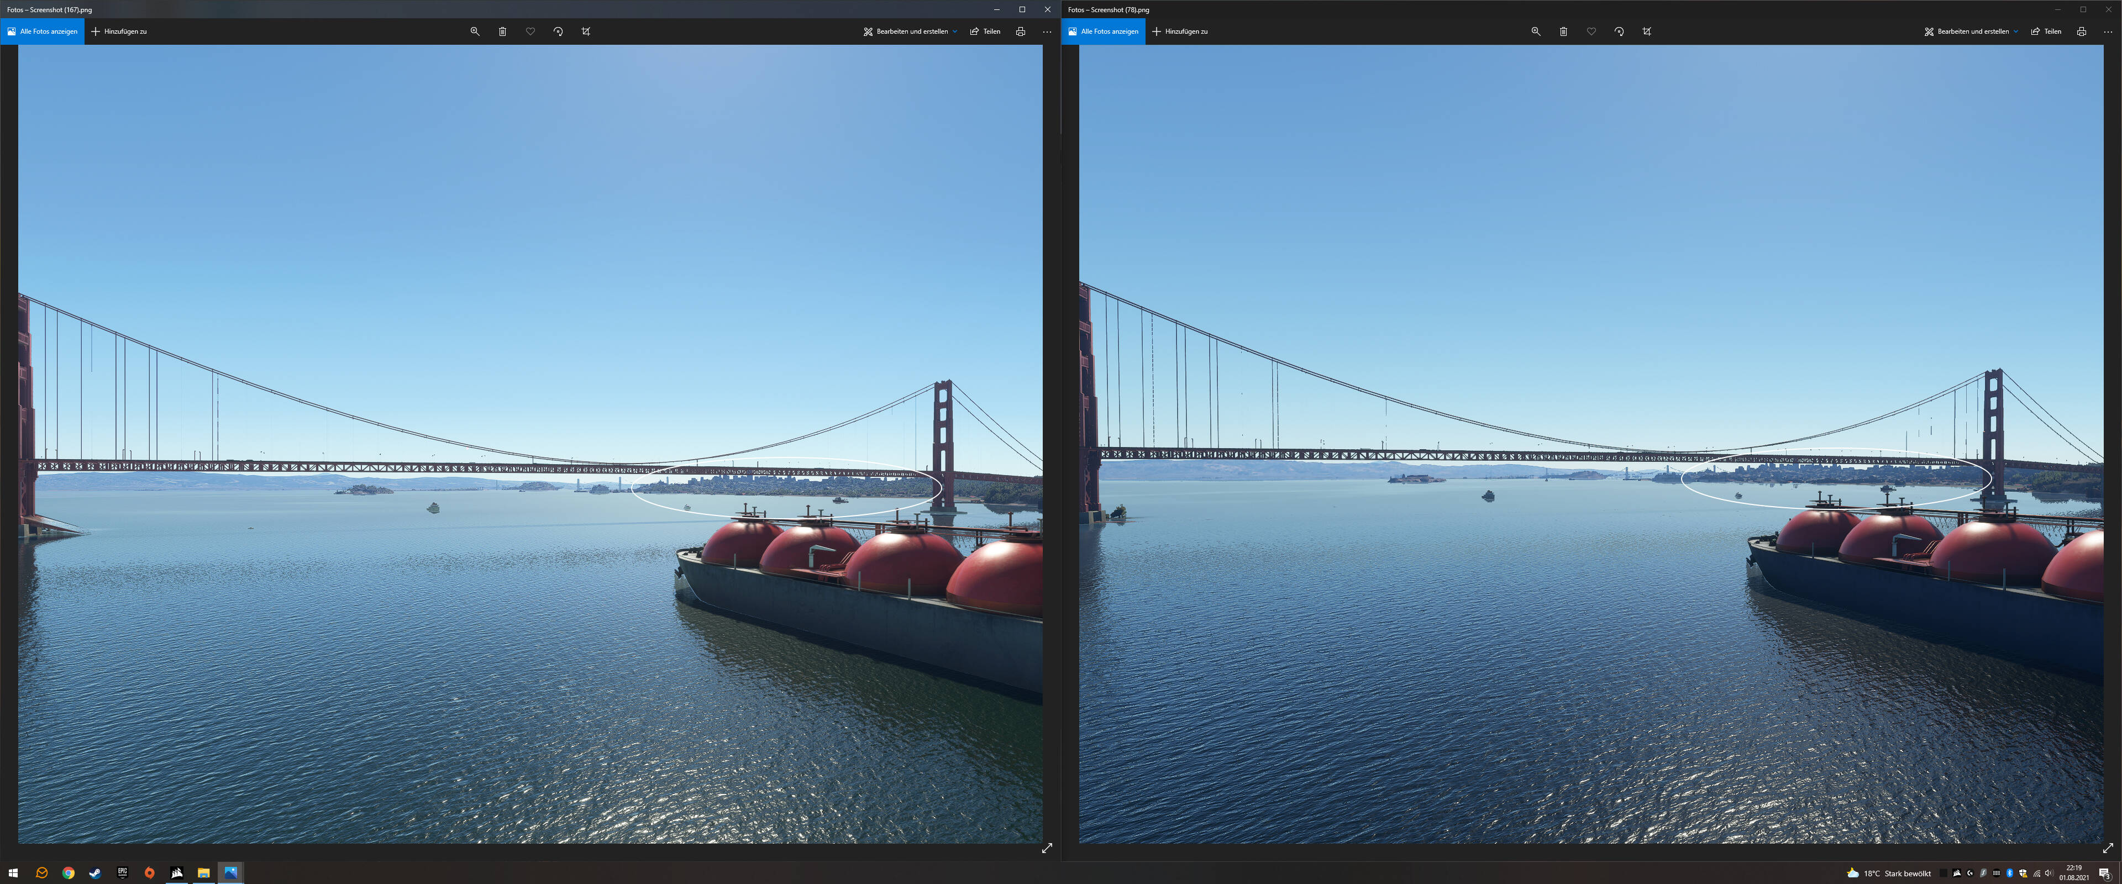Rotate the left photo with the rotate icon
2122x884 pixels.
pos(559,31)
